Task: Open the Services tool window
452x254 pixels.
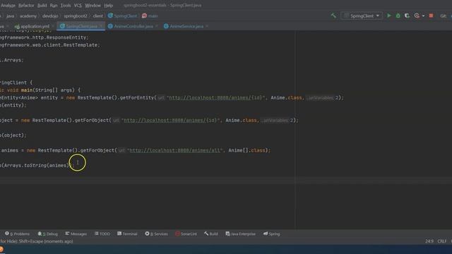Action: 156,234
